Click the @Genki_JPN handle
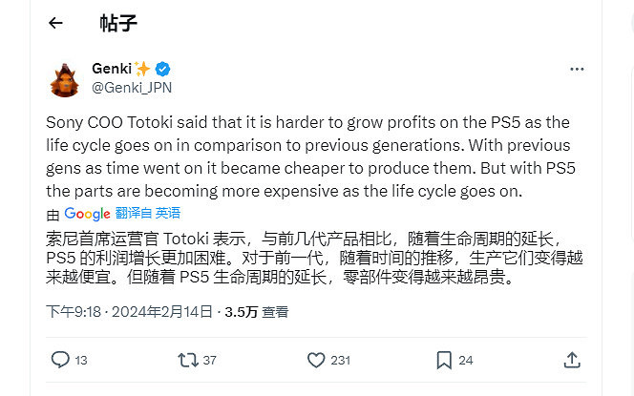Image resolution: width=634 pixels, height=396 pixels. (x=131, y=87)
